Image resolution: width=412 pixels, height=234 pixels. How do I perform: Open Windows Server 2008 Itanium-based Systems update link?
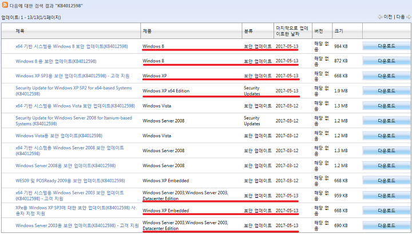tap(74, 121)
